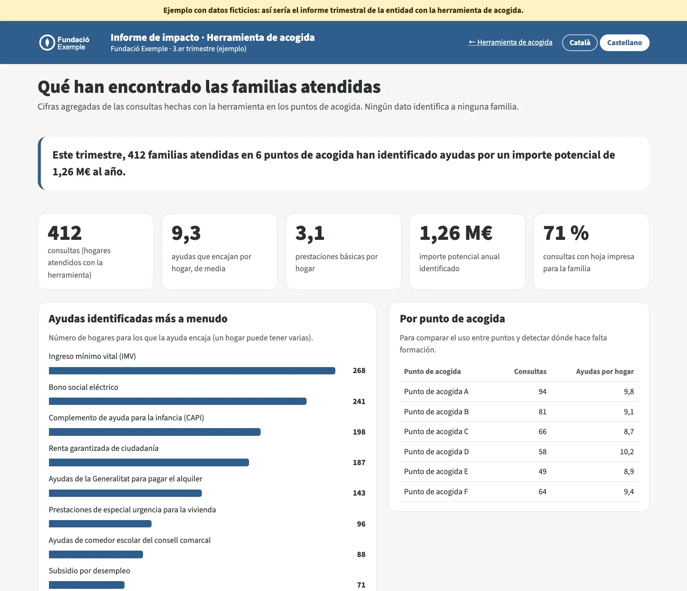Select the Renta garantizada de ciudadanía label

click(103, 448)
